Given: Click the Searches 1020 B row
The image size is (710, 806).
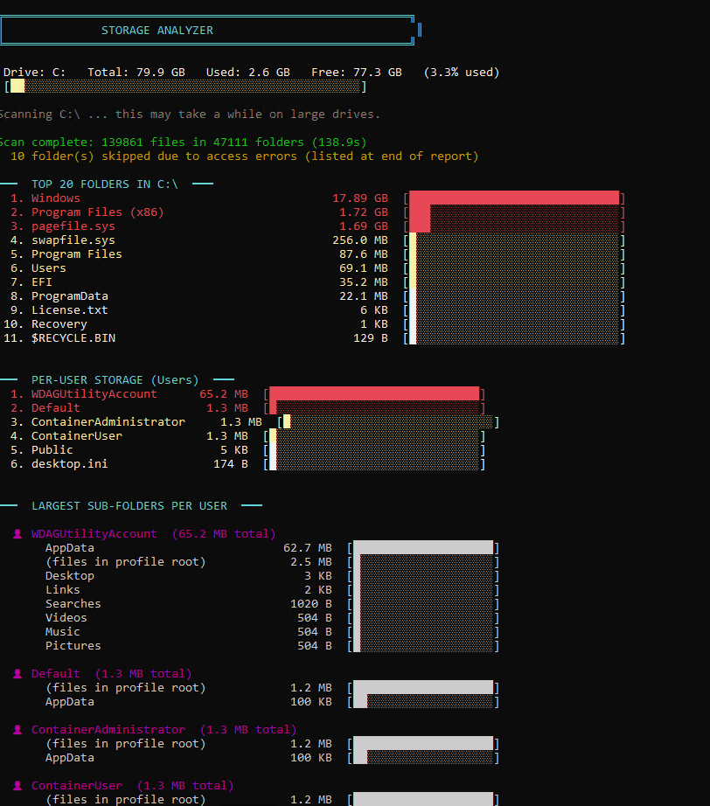Looking at the screenshot, I should pos(272,603).
